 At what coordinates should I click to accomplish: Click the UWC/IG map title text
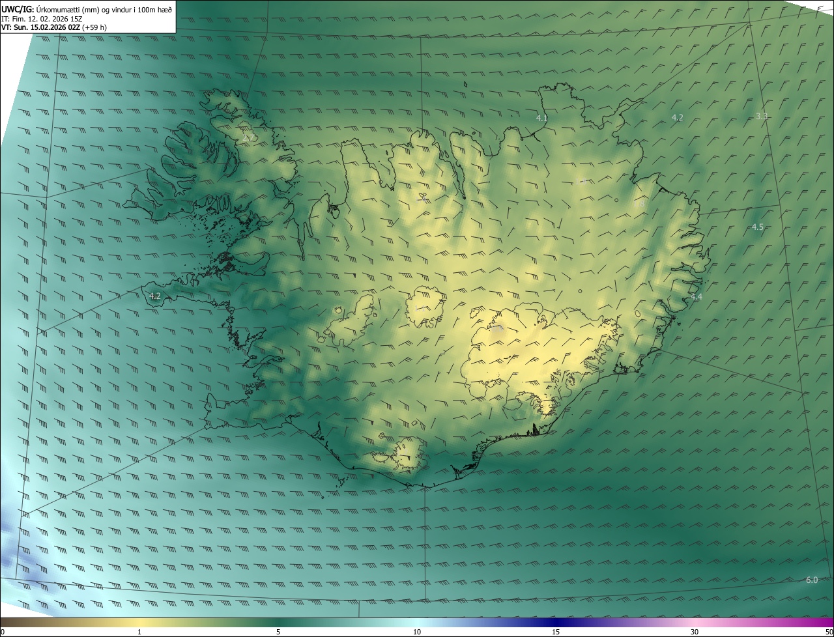[x=87, y=8]
